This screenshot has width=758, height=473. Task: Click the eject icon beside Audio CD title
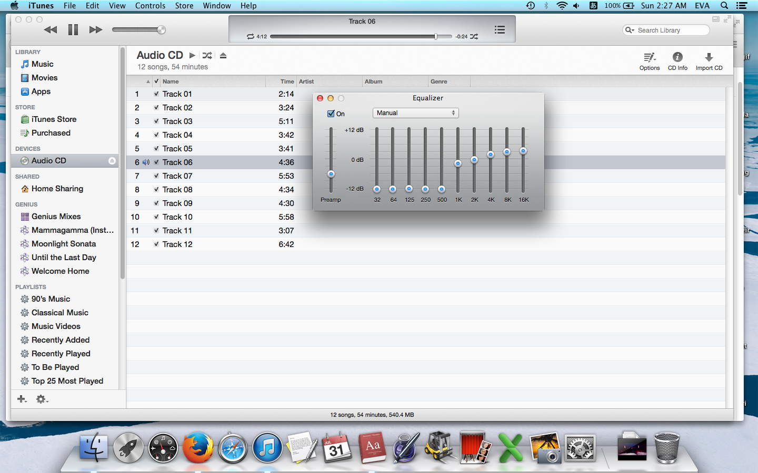pos(223,56)
